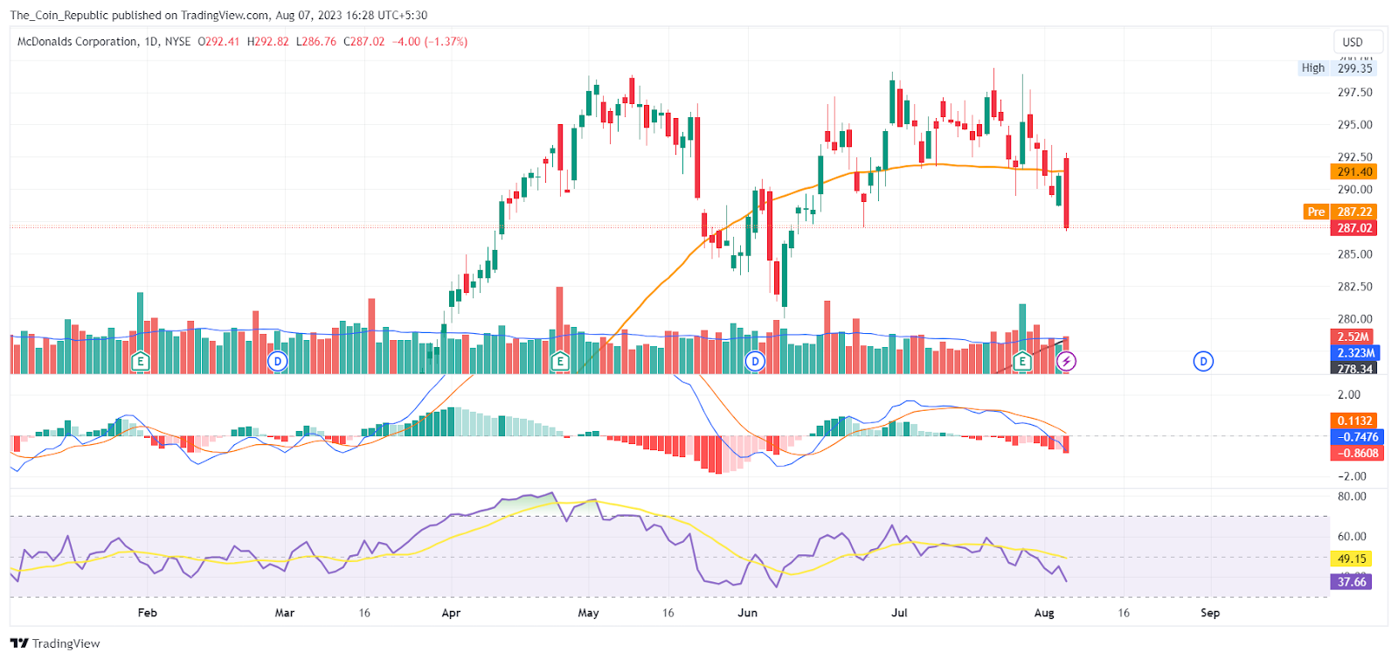
Task: Click the Feb label on time axis
Action: tap(148, 613)
